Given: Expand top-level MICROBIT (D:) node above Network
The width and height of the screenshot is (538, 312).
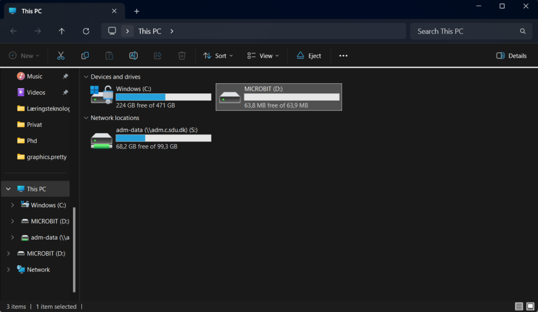Looking at the screenshot, I should tap(8, 253).
